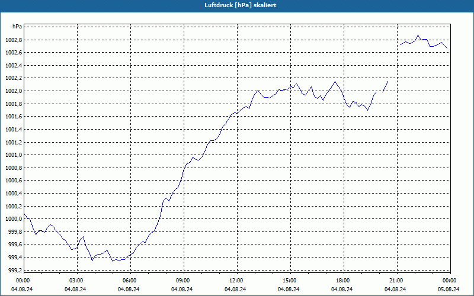The width and height of the screenshot is (474, 296).
Task: Click the 999,8 pressure label
Action: [15, 231]
